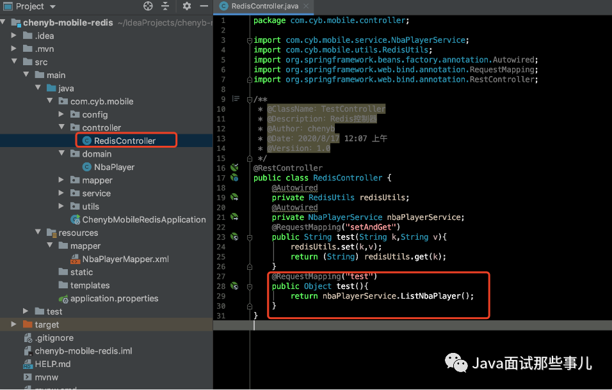Image resolution: width=612 pixels, height=390 pixels.
Task: Hide the Project panel with minus icon
Action: (204, 6)
